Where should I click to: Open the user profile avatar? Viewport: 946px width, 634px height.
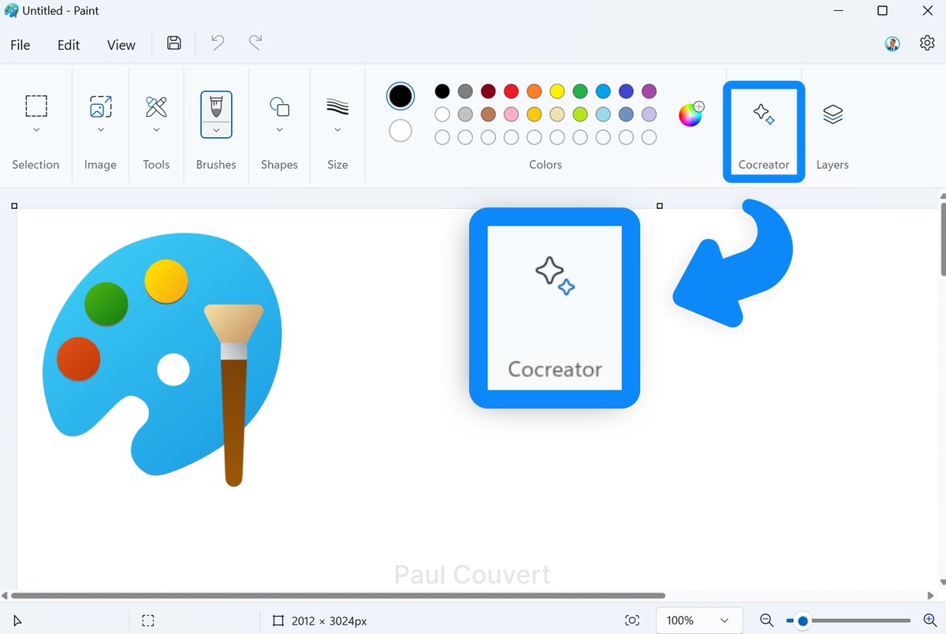[x=892, y=44]
